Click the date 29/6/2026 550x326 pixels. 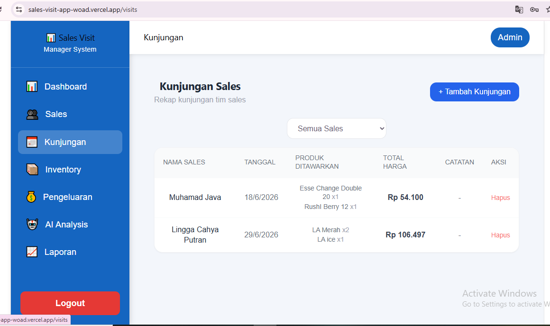(261, 235)
